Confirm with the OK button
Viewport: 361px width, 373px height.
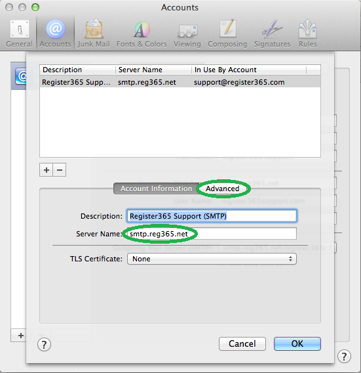tap(297, 343)
